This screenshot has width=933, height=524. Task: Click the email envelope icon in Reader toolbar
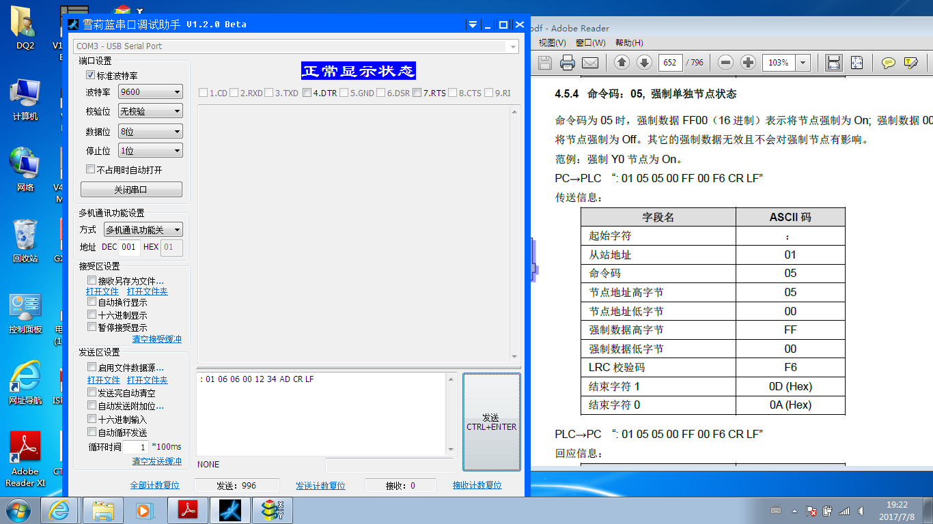(589, 63)
